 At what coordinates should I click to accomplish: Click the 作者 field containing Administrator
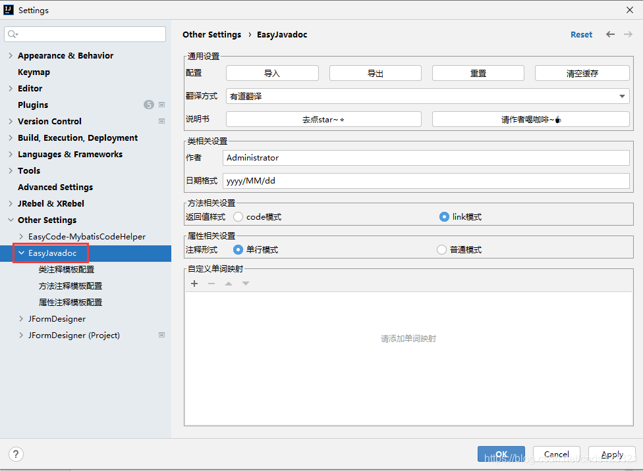click(426, 158)
